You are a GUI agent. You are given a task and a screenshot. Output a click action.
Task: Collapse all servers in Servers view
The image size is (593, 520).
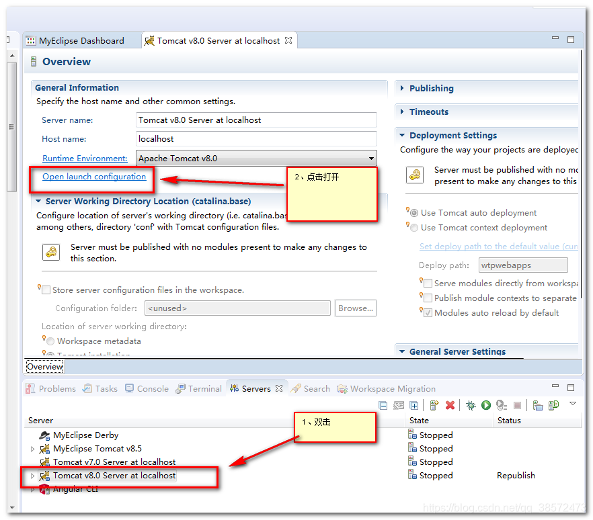(x=383, y=406)
